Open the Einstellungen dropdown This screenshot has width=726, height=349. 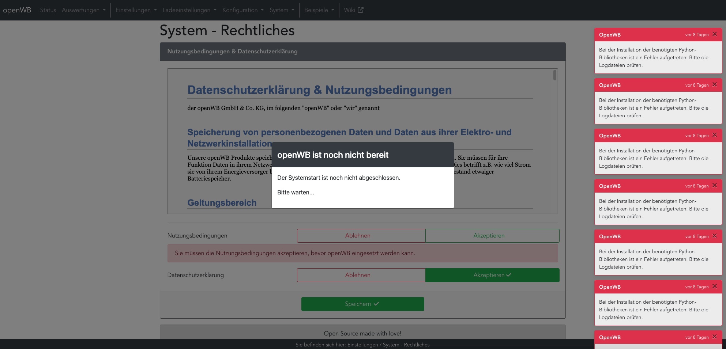click(x=136, y=10)
